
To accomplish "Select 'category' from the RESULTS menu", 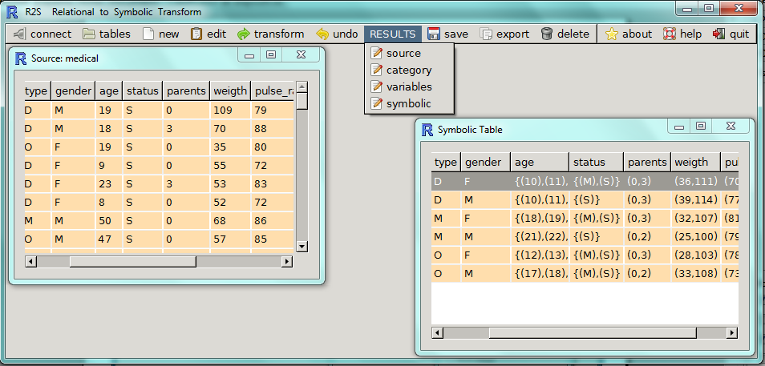I will (408, 70).
